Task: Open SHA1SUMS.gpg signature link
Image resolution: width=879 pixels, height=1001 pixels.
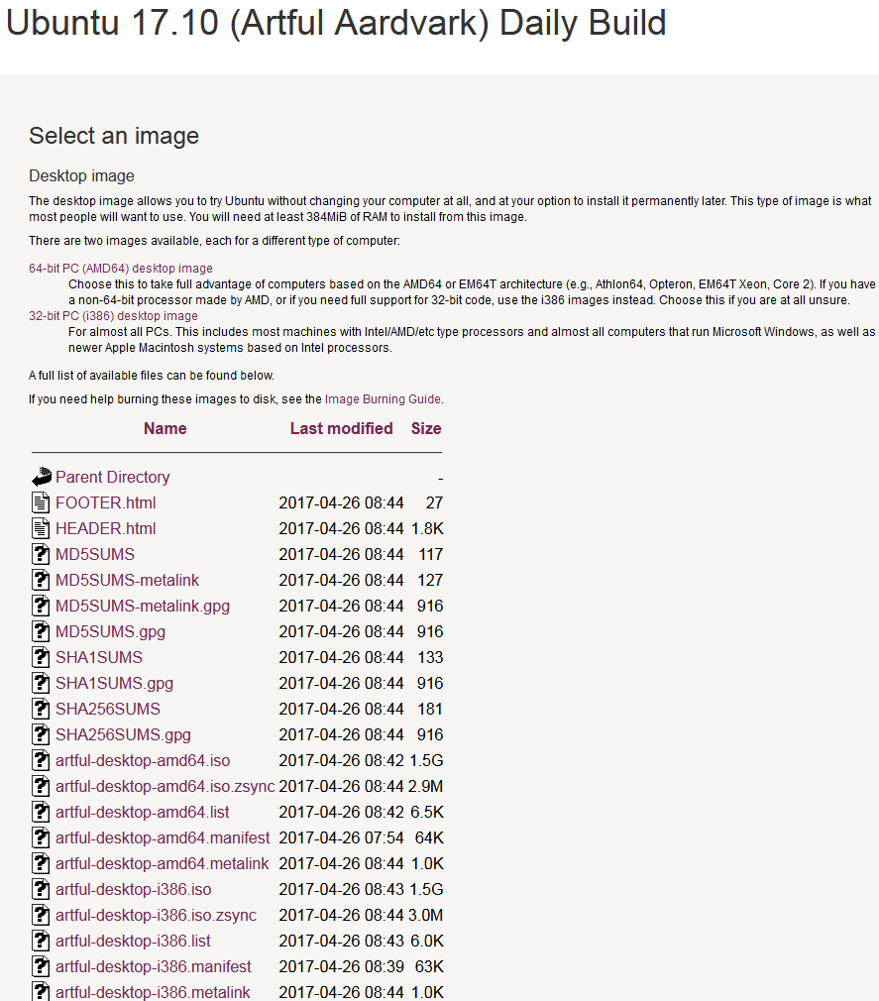Action: 114,683
